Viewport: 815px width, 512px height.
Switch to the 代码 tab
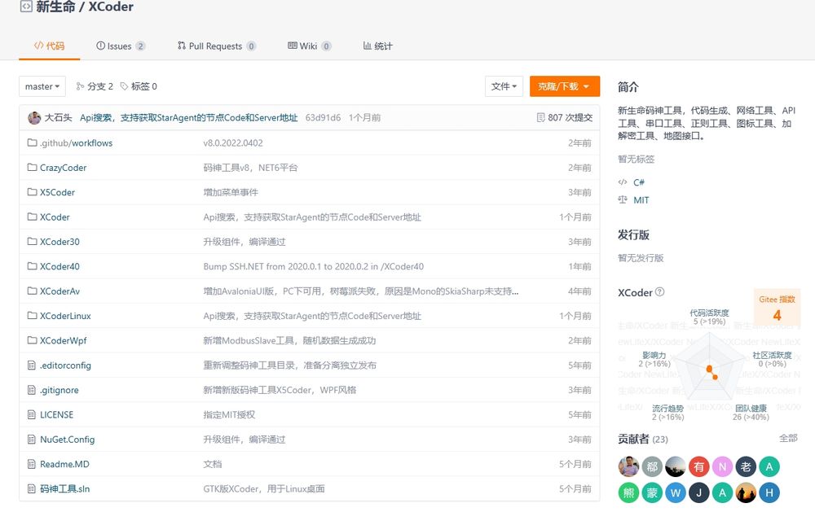(50, 46)
